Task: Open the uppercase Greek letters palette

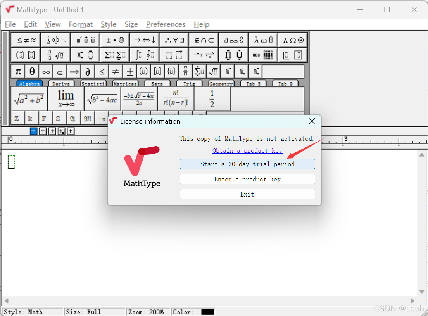Action: point(293,40)
